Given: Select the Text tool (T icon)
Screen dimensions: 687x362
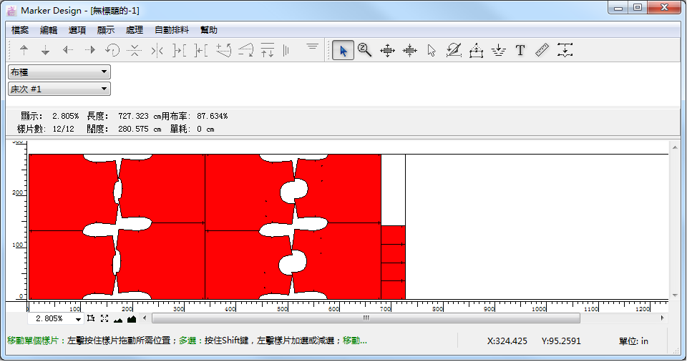Looking at the screenshot, I should click(520, 51).
